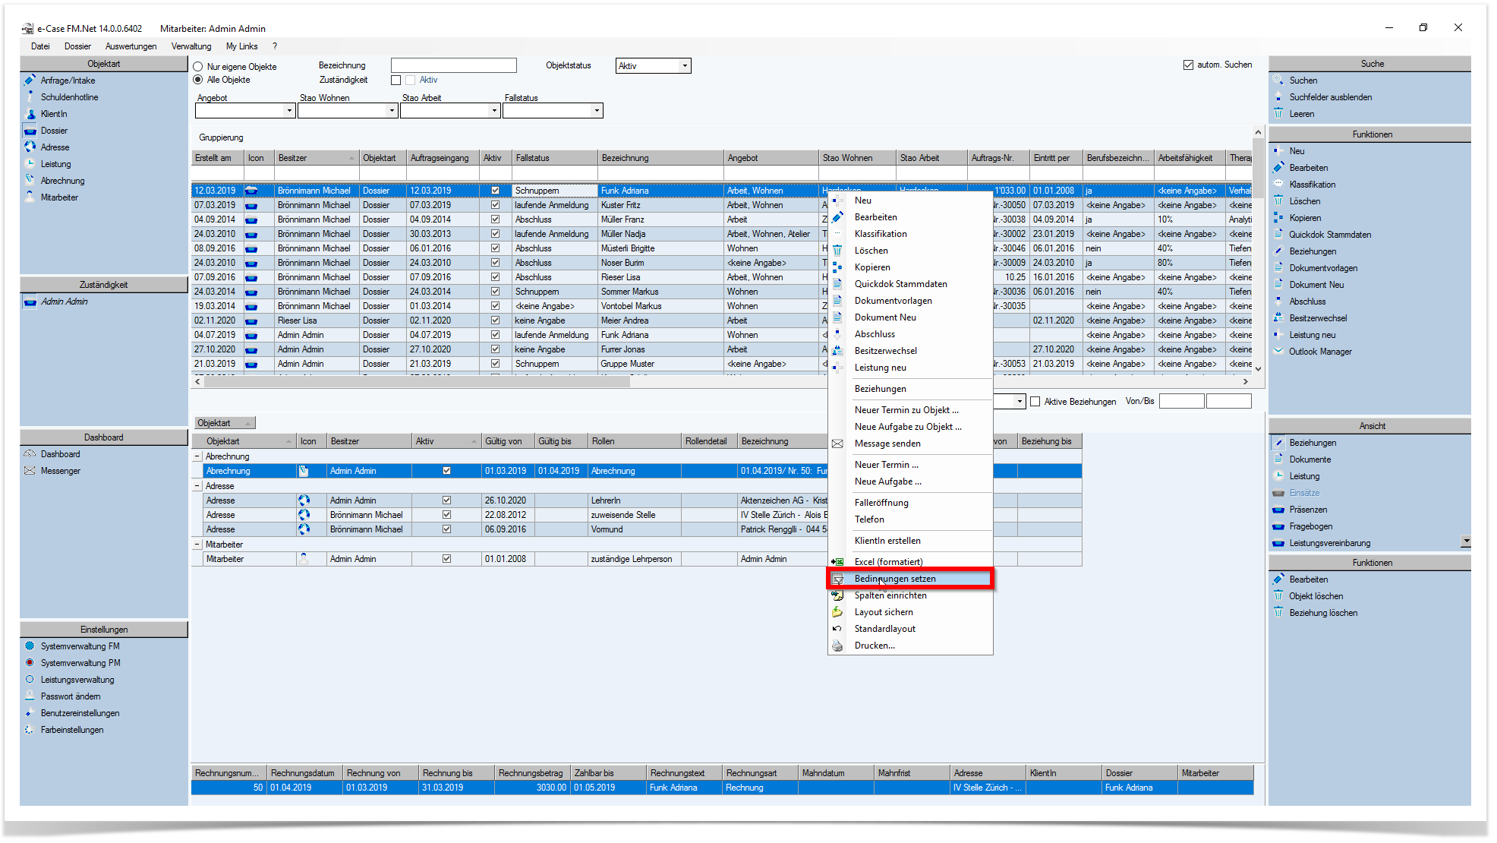Open the Stao Arbeit filter dropdown
This screenshot has width=1497, height=843.
pyautogui.click(x=494, y=110)
